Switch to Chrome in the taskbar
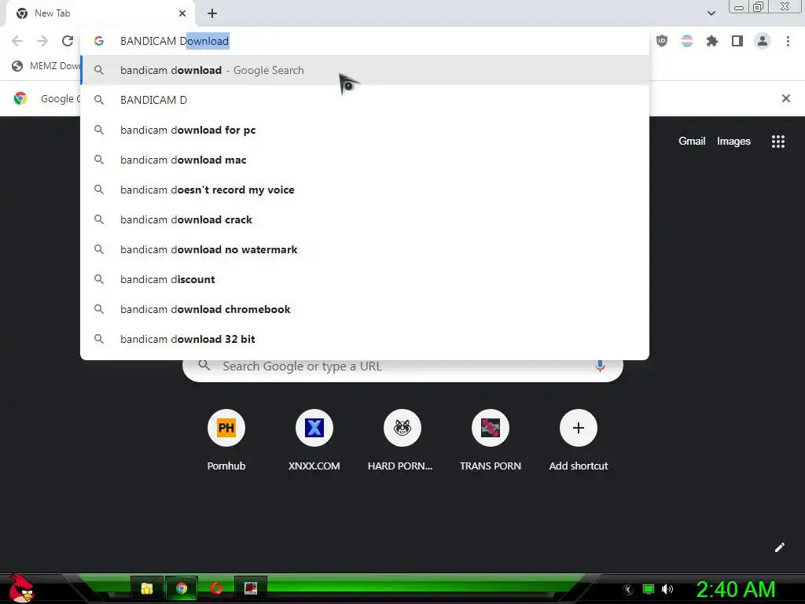Screen dimensions: 805x604 (x=182, y=588)
